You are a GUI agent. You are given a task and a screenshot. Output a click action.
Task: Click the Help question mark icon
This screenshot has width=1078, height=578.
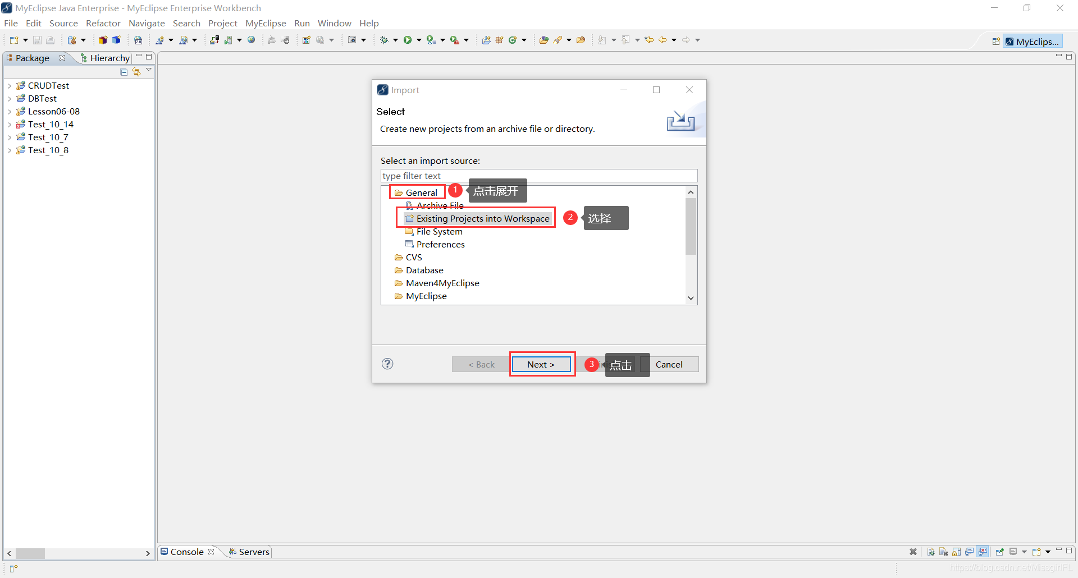click(x=387, y=364)
